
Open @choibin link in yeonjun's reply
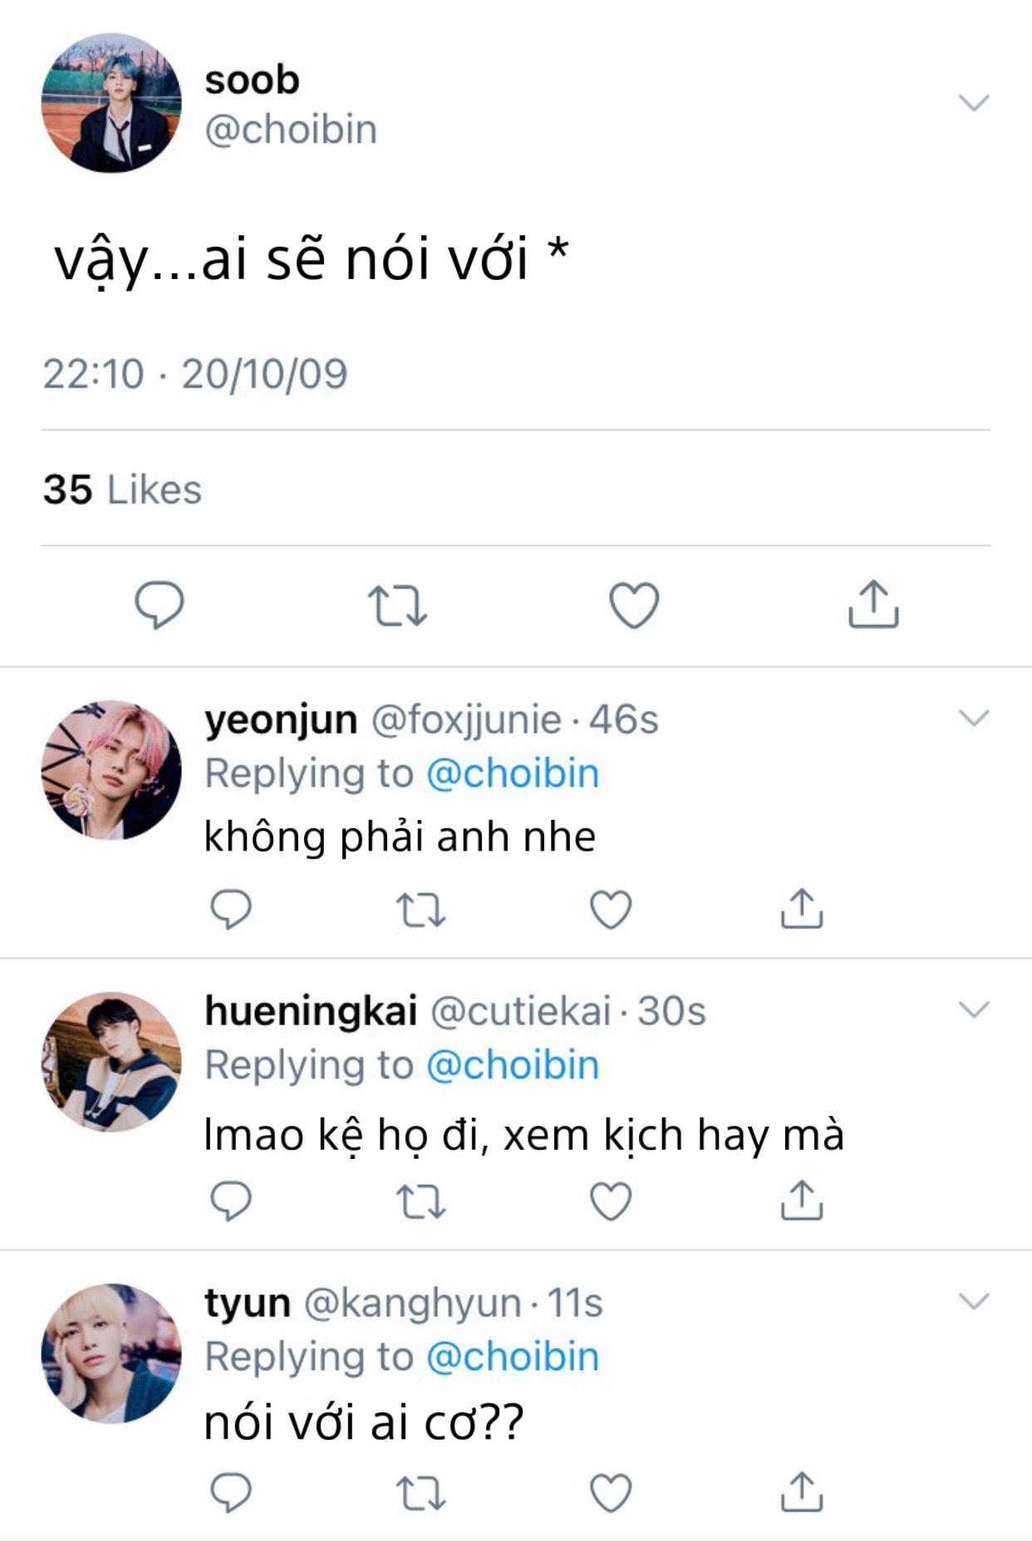(513, 773)
